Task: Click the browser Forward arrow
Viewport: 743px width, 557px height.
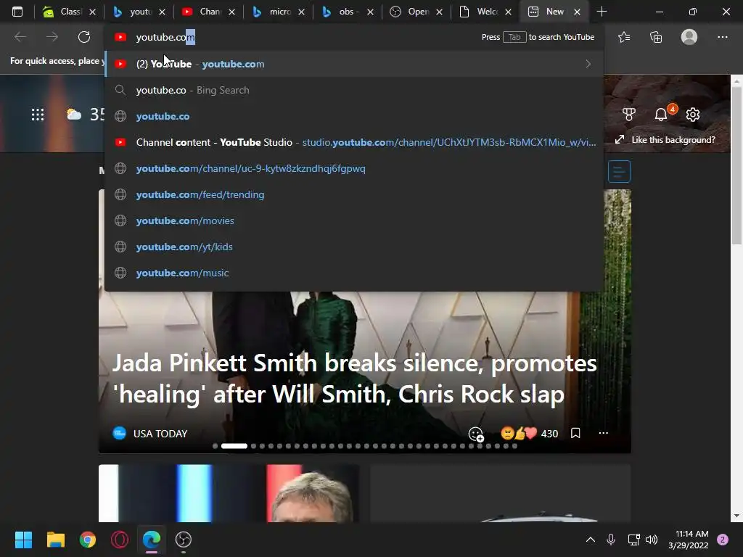Action: [x=52, y=37]
